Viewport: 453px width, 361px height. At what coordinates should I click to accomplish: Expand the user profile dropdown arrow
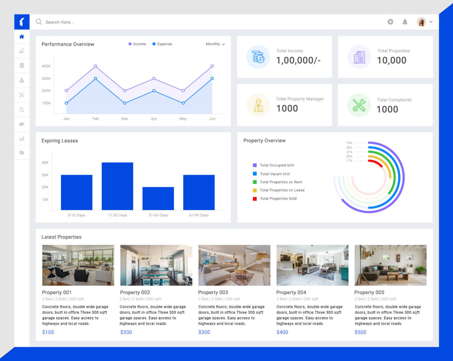pos(431,22)
